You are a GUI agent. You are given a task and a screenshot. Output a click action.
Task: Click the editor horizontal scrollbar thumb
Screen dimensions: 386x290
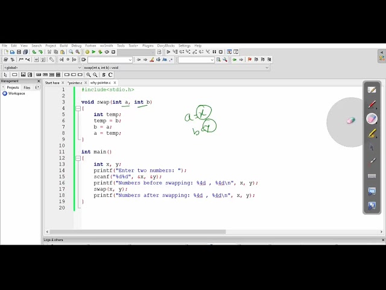pyautogui.click(x=138, y=232)
